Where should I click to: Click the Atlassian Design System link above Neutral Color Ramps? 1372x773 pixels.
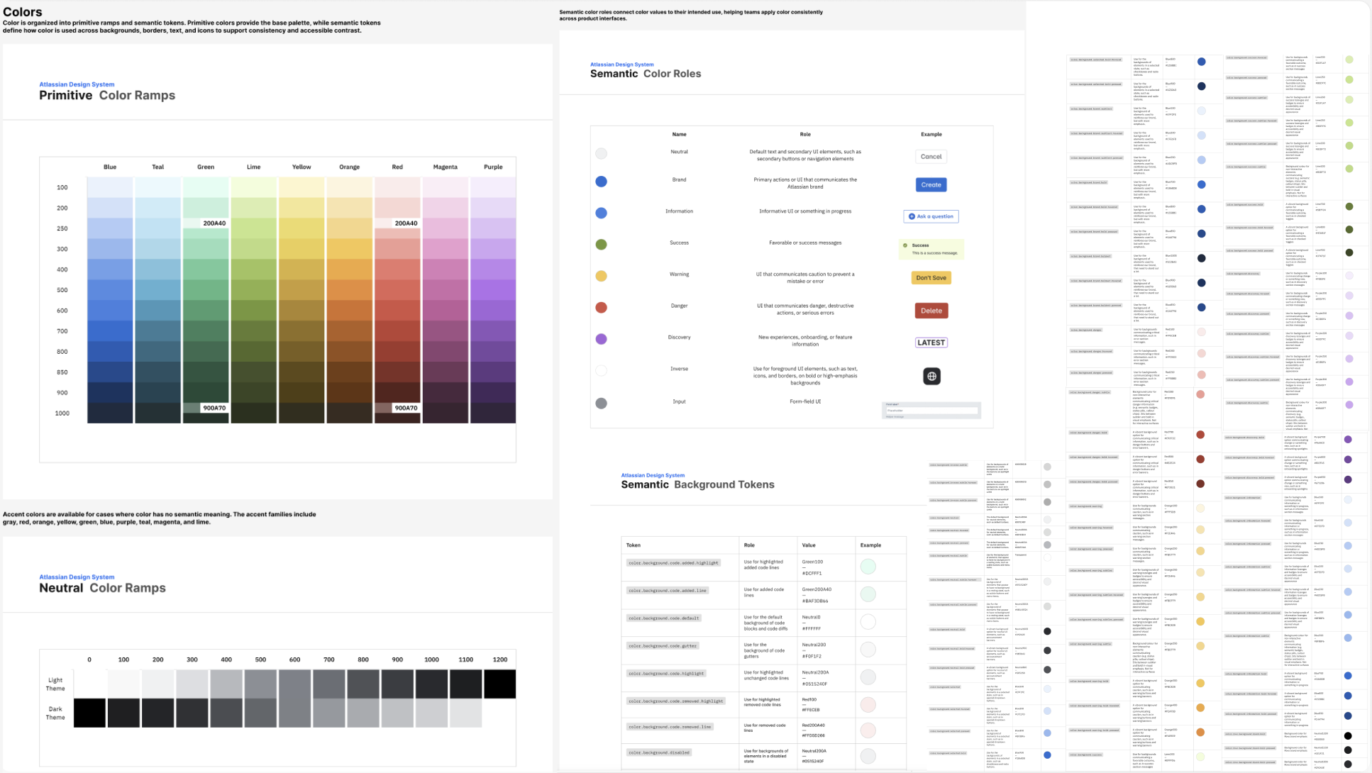[x=77, y=577]
